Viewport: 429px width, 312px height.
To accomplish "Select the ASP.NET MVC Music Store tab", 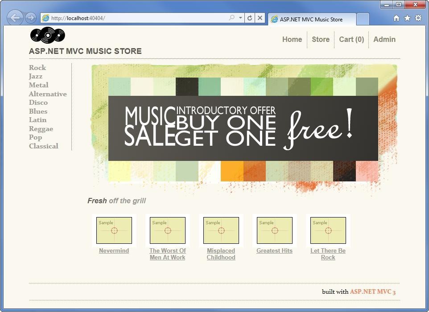I will coord(311,19).
